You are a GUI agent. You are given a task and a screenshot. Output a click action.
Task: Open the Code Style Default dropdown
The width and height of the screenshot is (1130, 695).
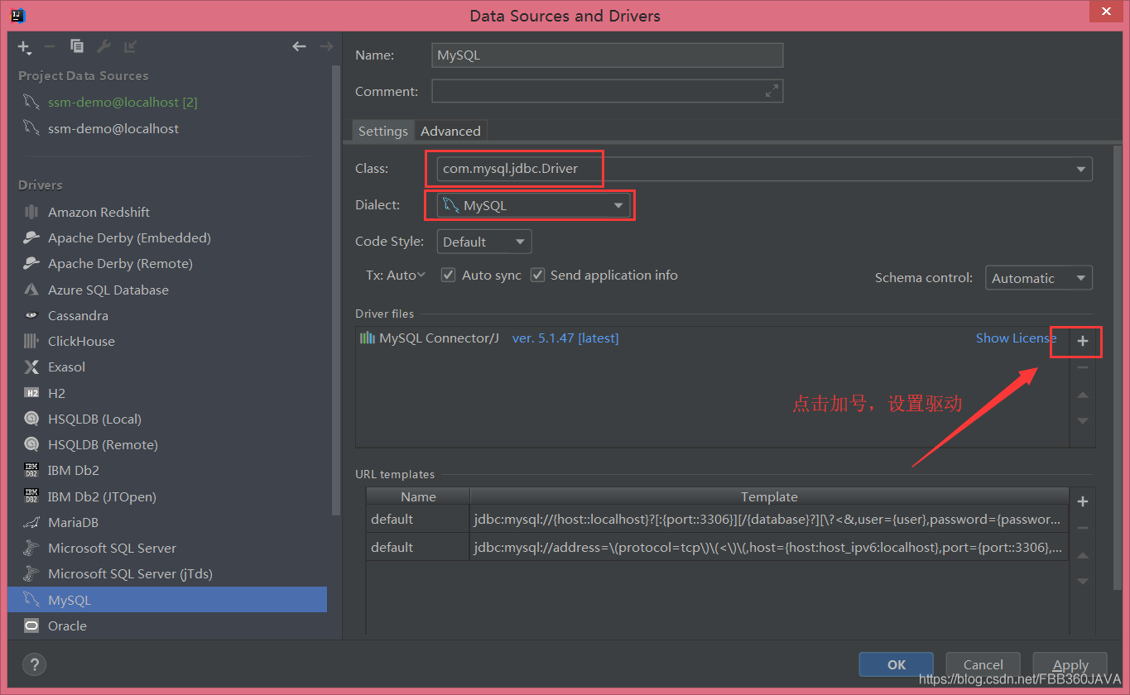484,242
